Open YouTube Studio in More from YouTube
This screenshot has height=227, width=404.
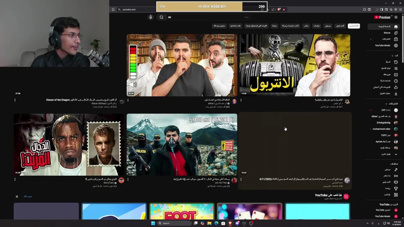(x=384, y=210)
